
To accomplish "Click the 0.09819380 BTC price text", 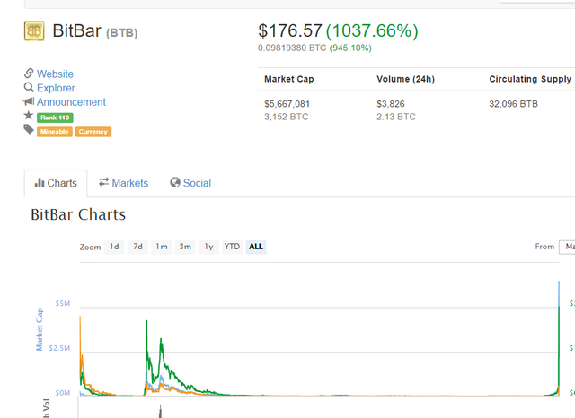I will [292, 48].
